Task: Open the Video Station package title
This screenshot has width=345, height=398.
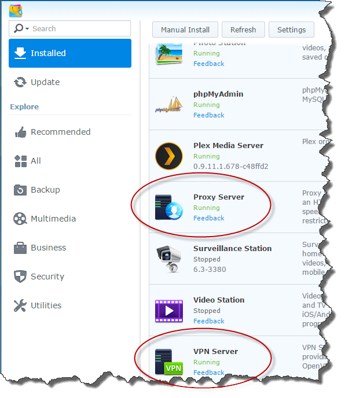Action: [x=219, y=300]
